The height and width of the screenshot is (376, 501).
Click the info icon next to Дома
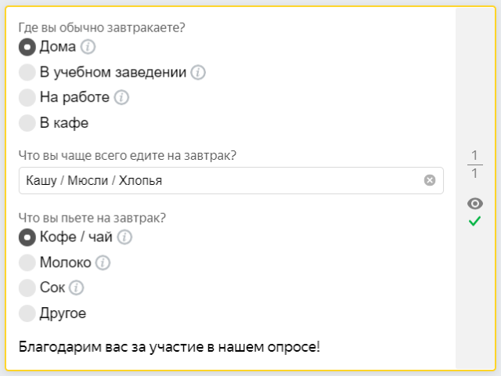pos(88,47)
